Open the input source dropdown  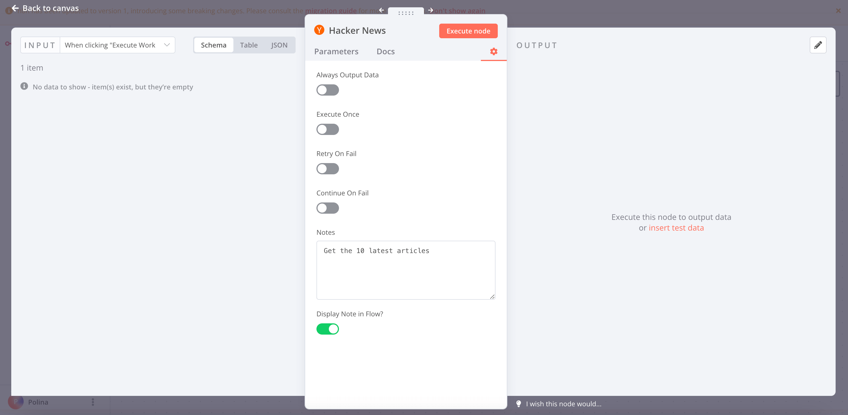tap(167, 45)
